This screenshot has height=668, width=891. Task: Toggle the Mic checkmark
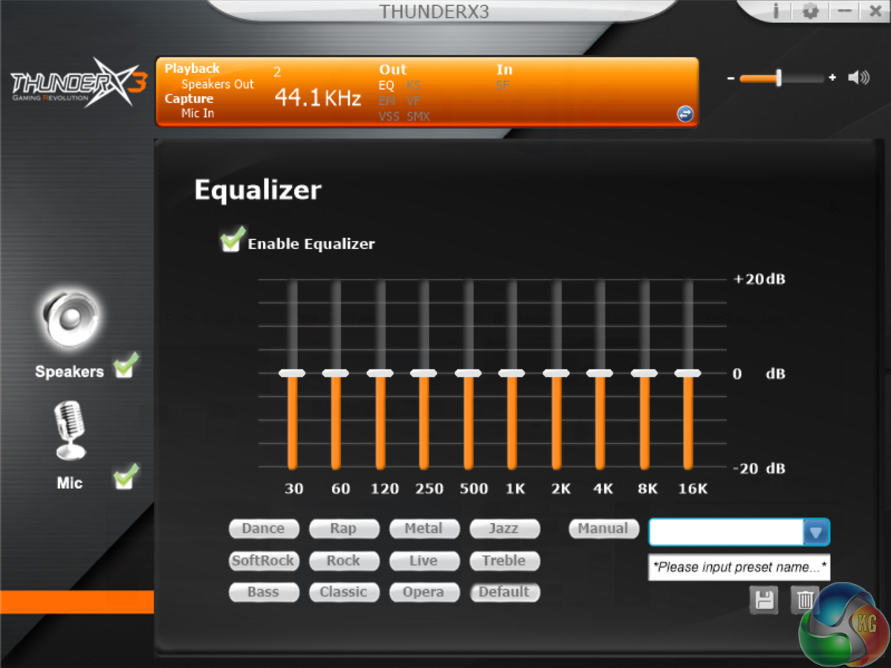tap(126, 476)
